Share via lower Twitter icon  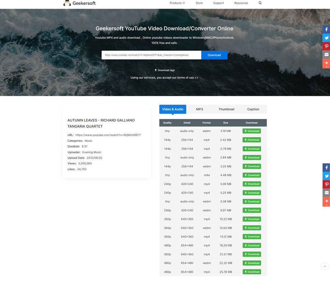[326, 176]
